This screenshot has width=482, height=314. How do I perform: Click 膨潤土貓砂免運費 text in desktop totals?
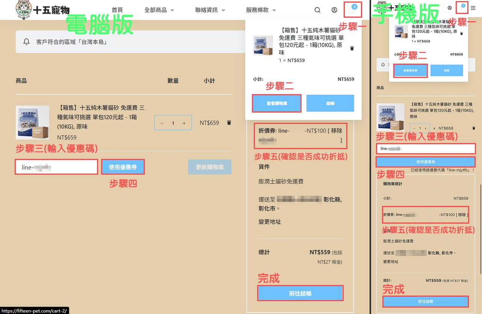point(281,181)
